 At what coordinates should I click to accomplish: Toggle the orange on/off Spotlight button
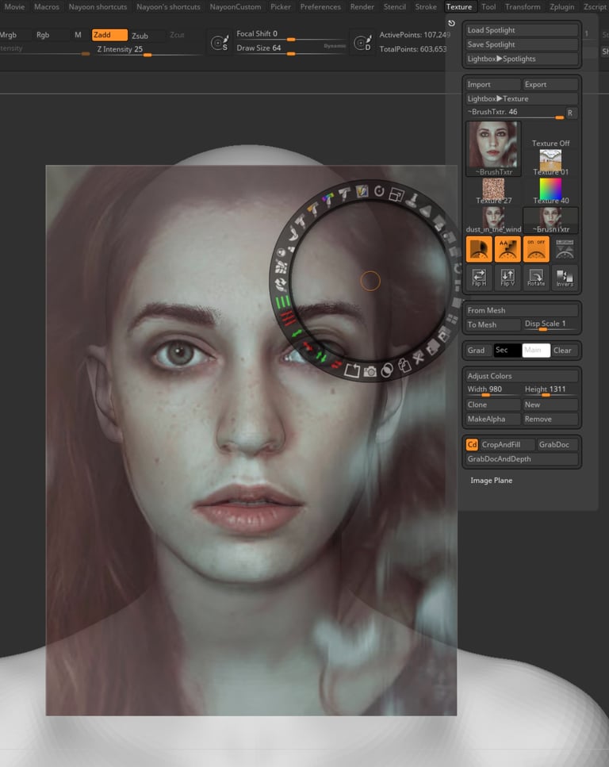tap(536, 248)
